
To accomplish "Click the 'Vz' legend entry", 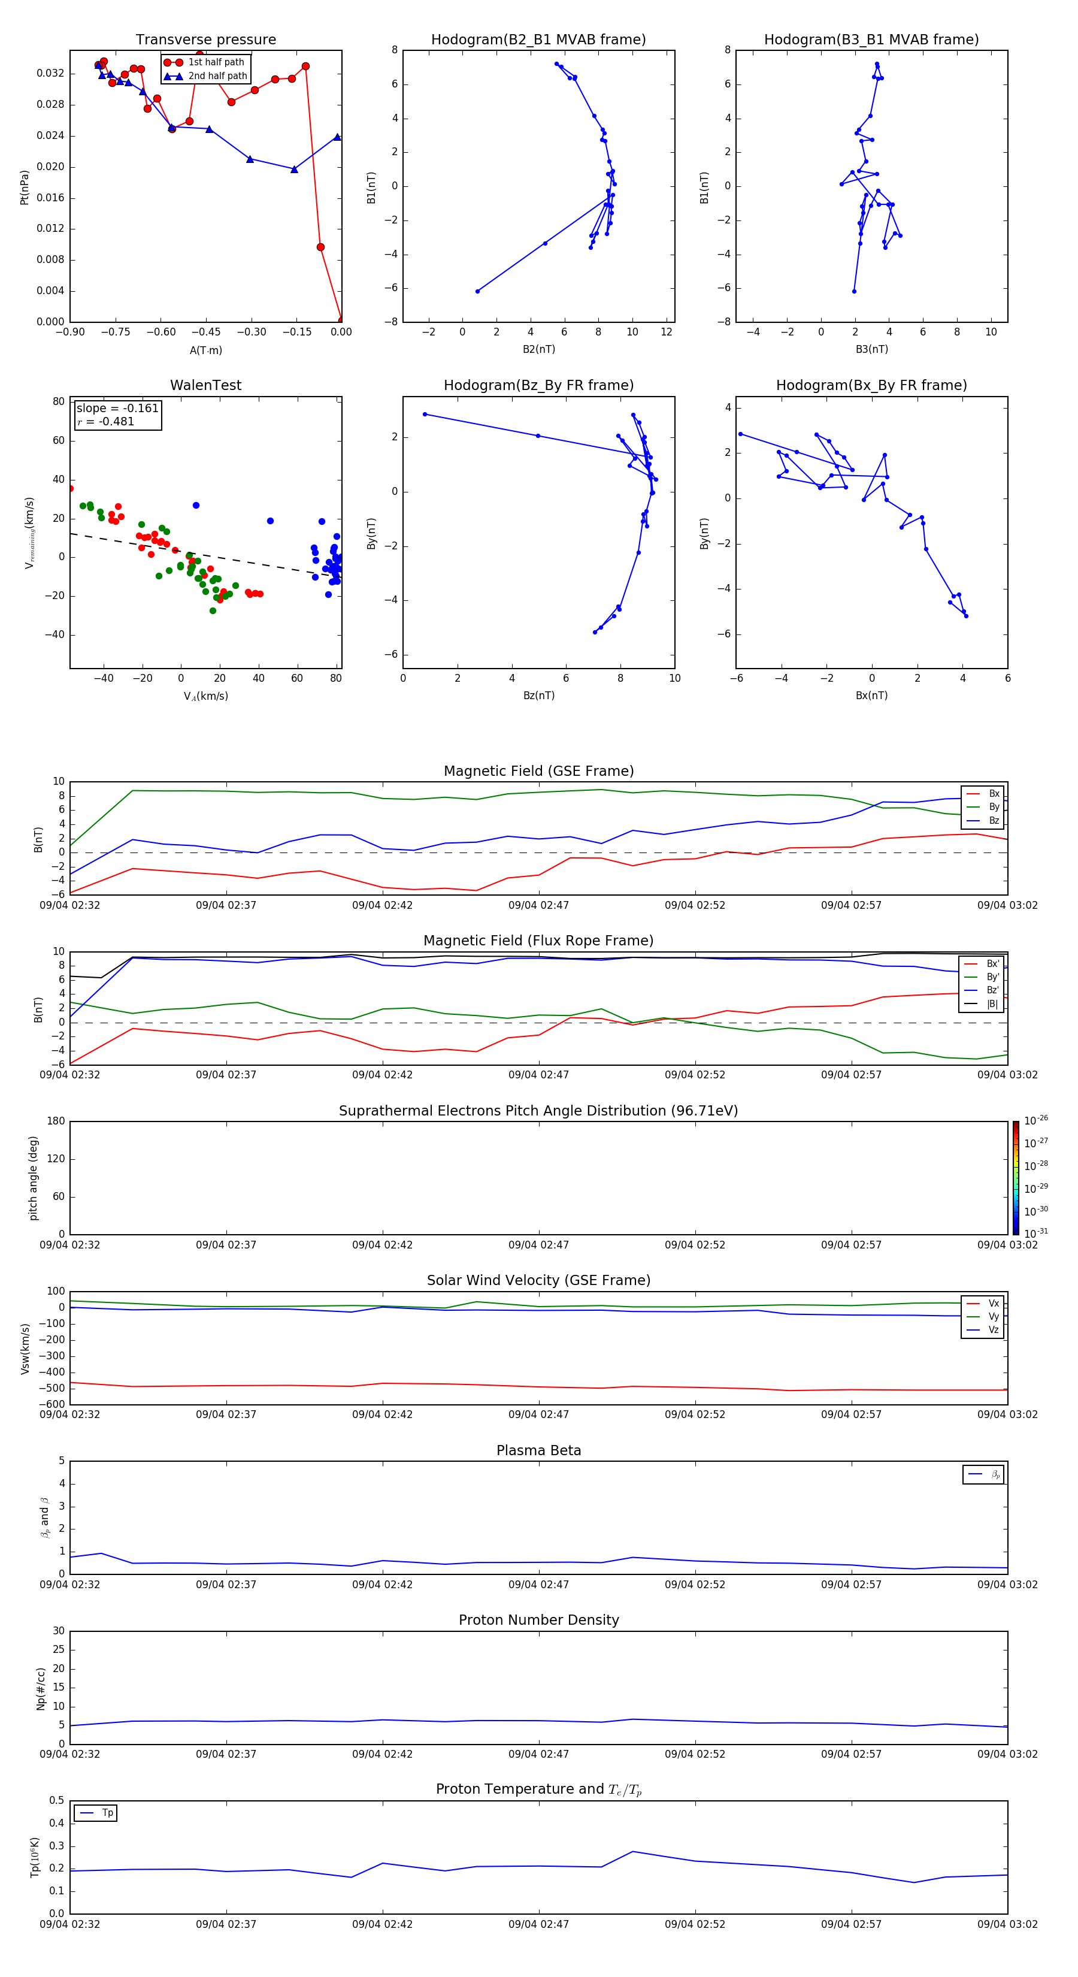I will [x=983, y=1330].
